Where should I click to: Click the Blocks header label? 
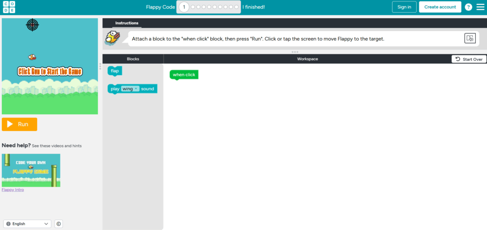[x=133, y=59]
